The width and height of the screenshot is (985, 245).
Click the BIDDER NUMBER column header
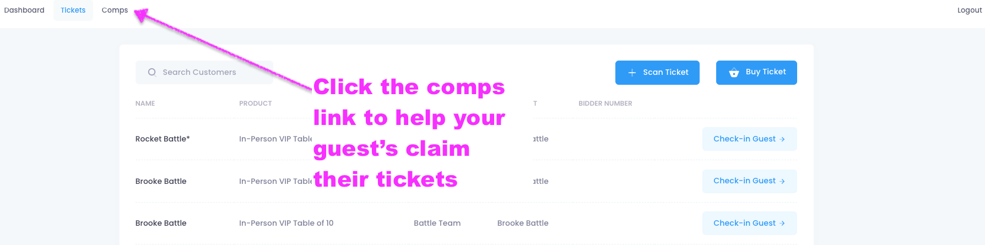pyautogui.click(x=605, y=104)
